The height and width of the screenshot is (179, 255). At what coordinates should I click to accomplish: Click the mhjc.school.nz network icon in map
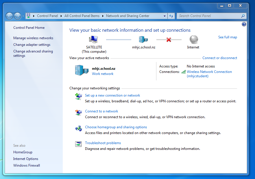click(143, 39)
